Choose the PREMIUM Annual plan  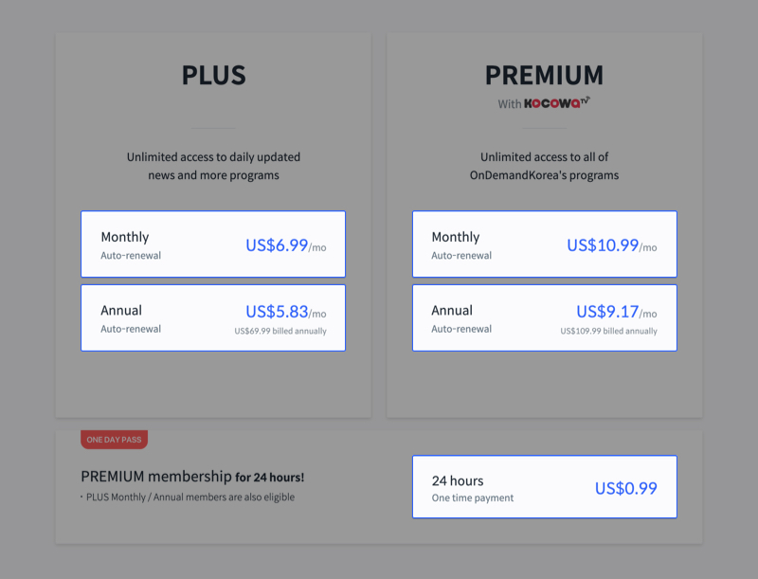click(x=544, y=317)
